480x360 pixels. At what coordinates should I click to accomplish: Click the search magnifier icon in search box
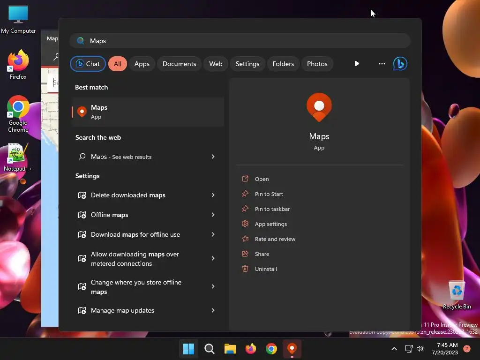pyautogui.click(x=81, y=41)
